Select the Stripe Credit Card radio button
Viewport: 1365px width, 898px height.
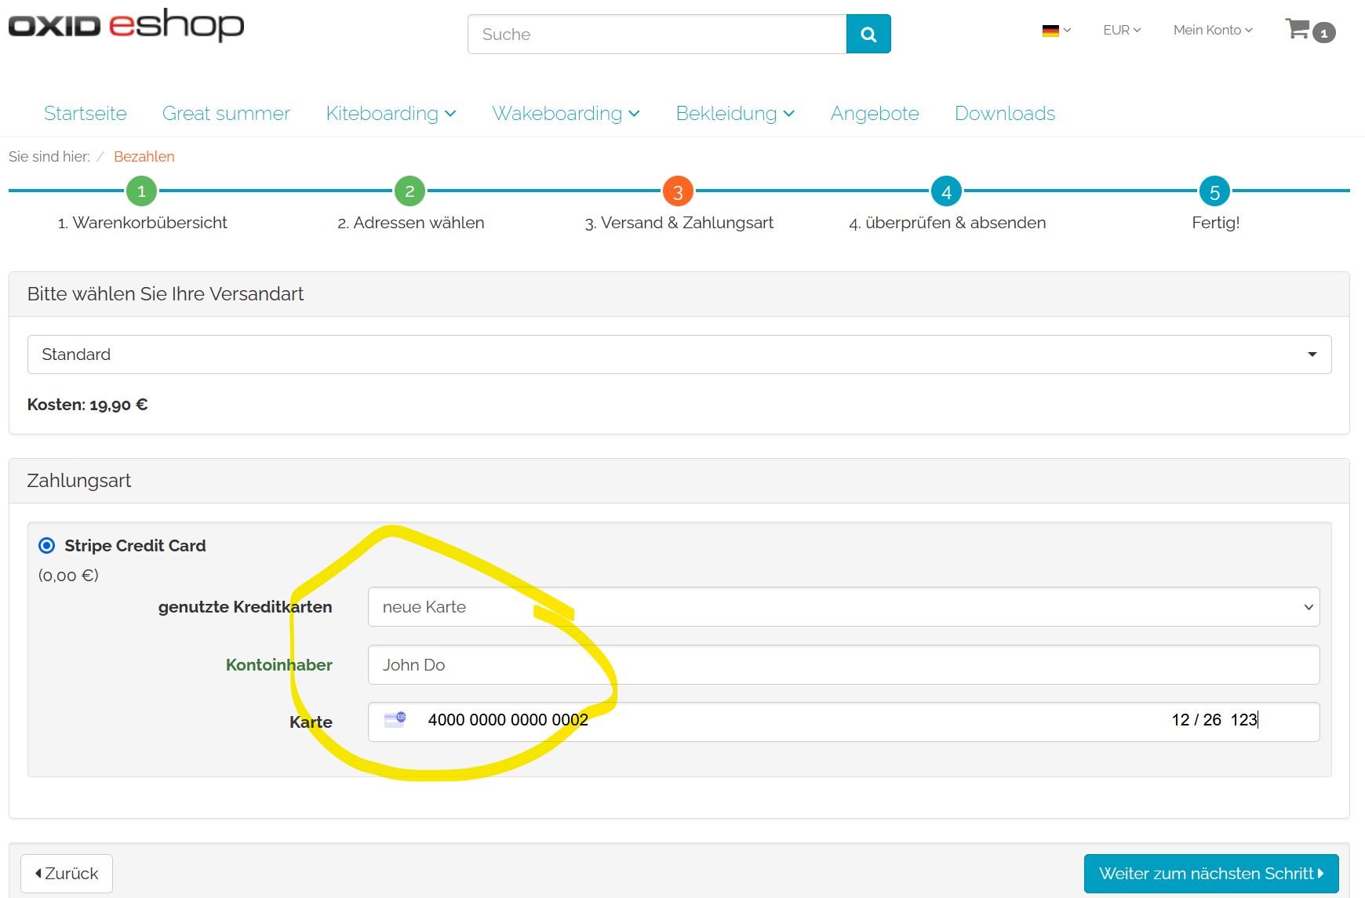(x=47, y=545)
